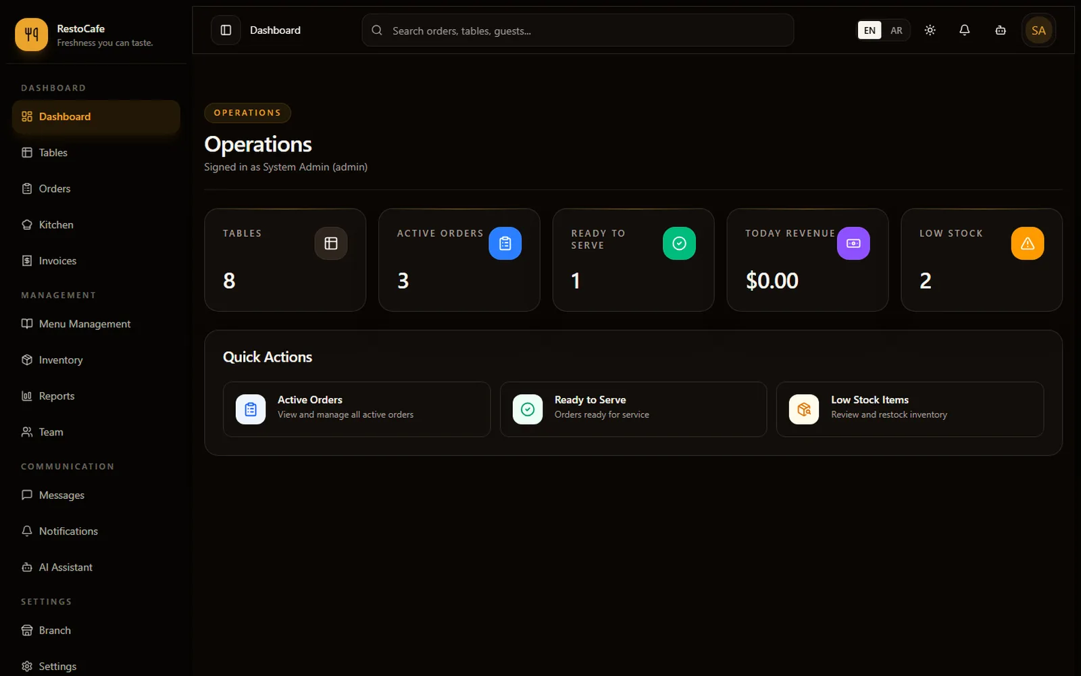Switch language to AR
Image resolution: width=1081 pixels, height=676 pixels.
[897, 30]
